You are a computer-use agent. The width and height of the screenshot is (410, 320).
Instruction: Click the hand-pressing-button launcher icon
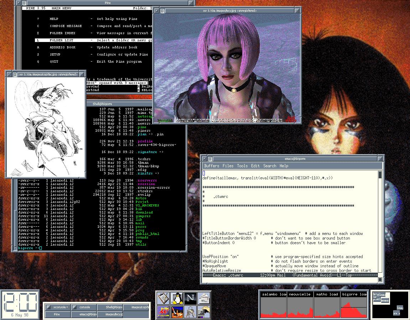click(x=204, y=312)
